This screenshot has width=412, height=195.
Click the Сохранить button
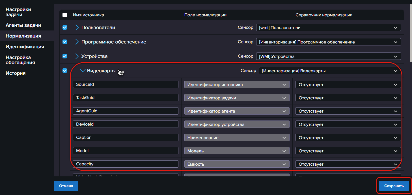click(x=394, y=186)
